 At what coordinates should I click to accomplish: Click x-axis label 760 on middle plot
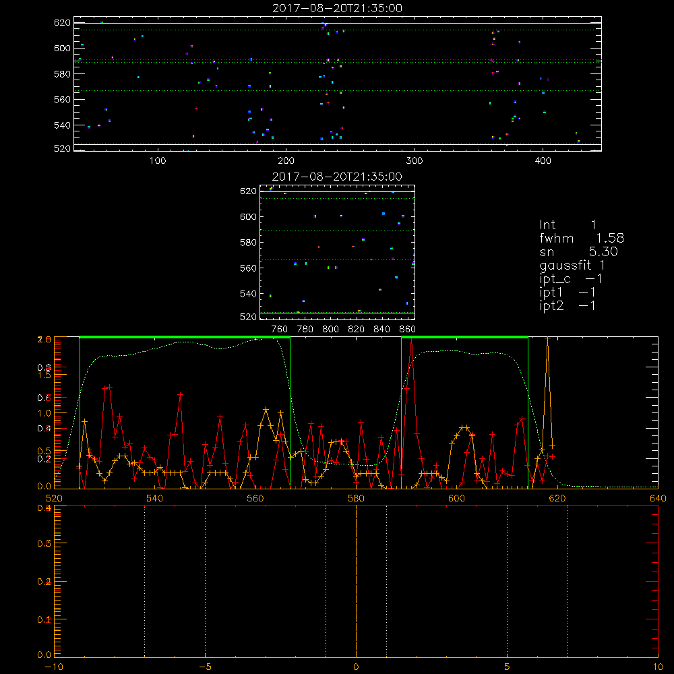(x=280, y=330)
